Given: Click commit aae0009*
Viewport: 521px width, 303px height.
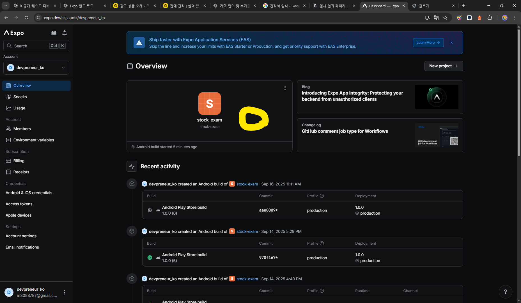Looking at the screenshot, I should coord(268,210).
